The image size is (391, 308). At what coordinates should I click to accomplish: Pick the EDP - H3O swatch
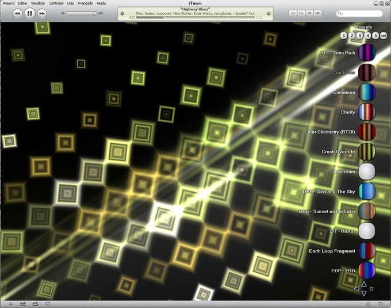[x=367, y=271]
